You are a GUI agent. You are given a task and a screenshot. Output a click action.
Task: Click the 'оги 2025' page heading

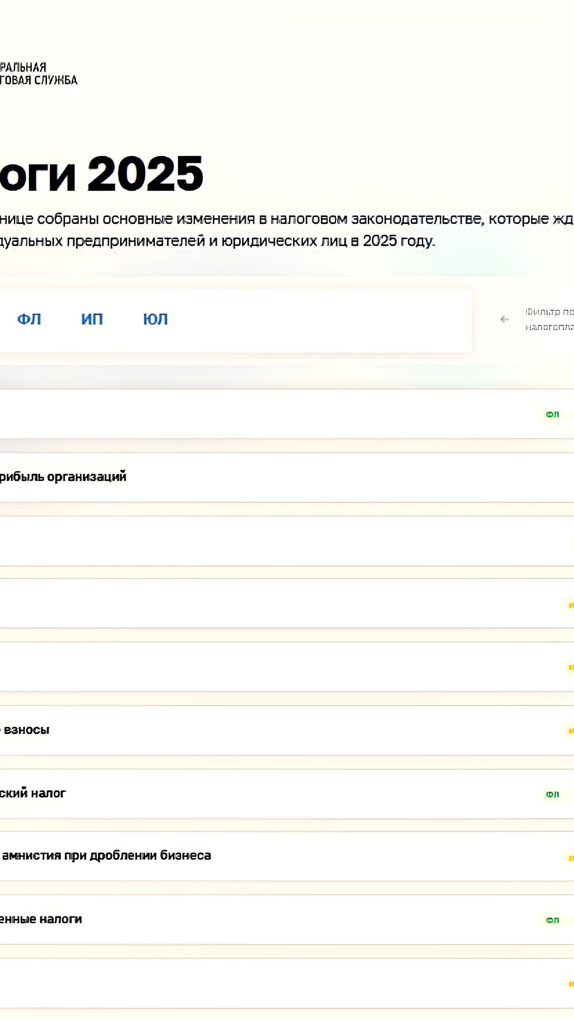coord(101,174)
